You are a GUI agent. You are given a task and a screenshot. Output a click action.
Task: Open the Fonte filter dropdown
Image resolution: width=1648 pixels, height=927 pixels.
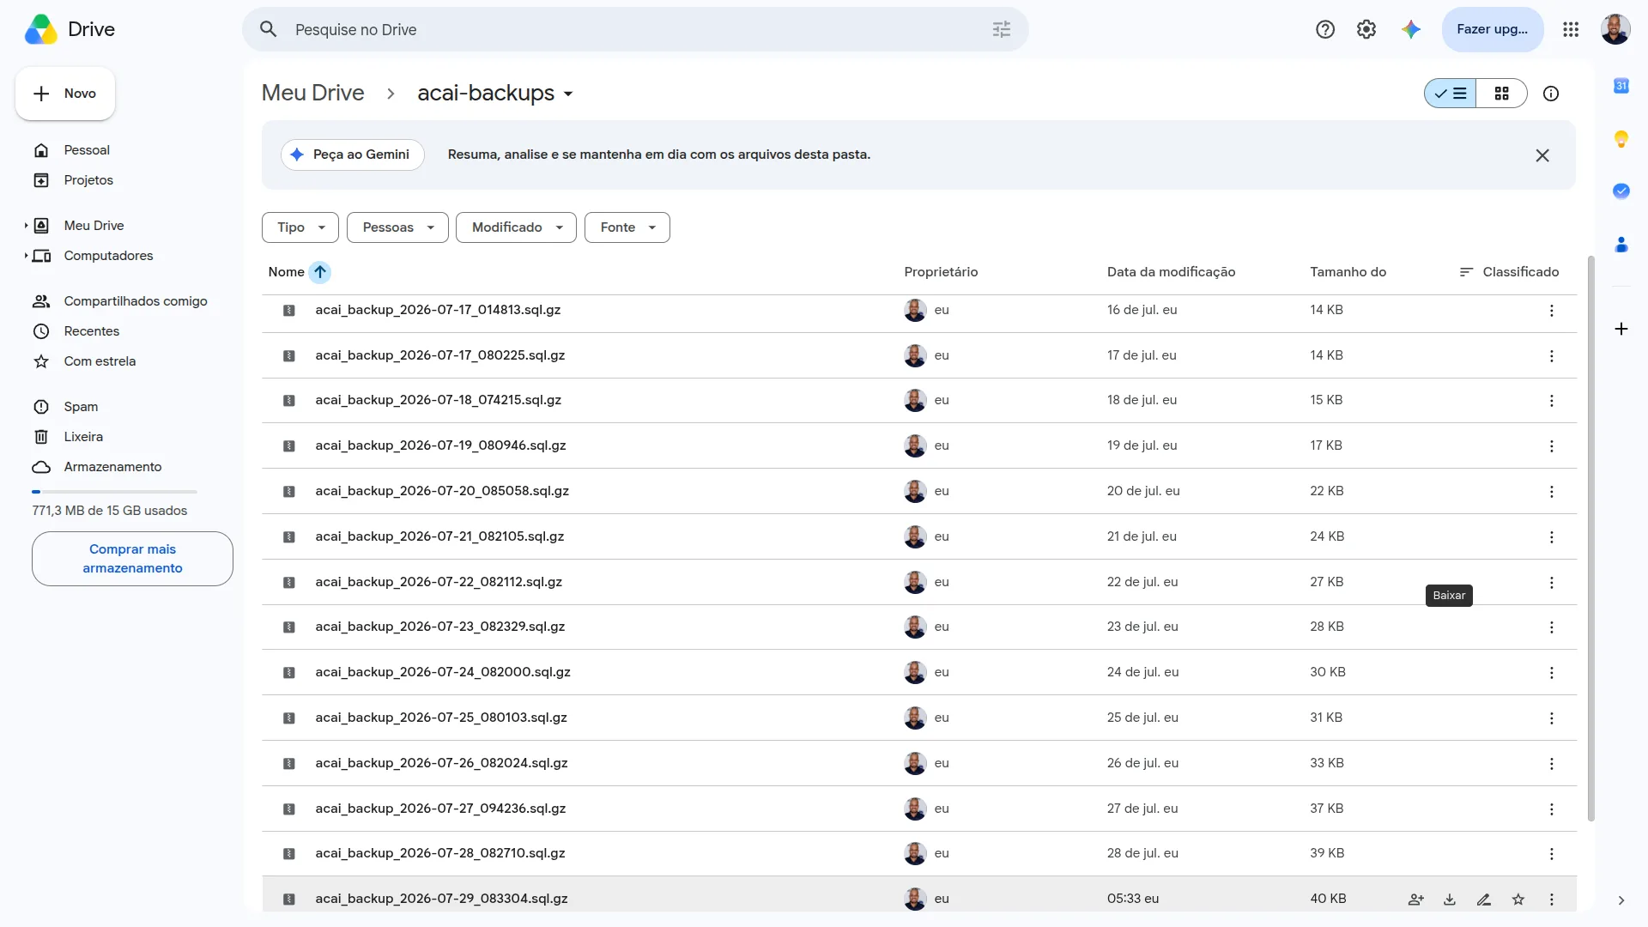[627, 227]
